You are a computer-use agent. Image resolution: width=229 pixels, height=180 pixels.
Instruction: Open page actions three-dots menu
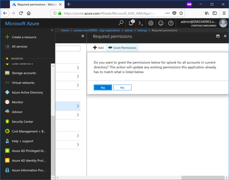click(x=167, y=13)
